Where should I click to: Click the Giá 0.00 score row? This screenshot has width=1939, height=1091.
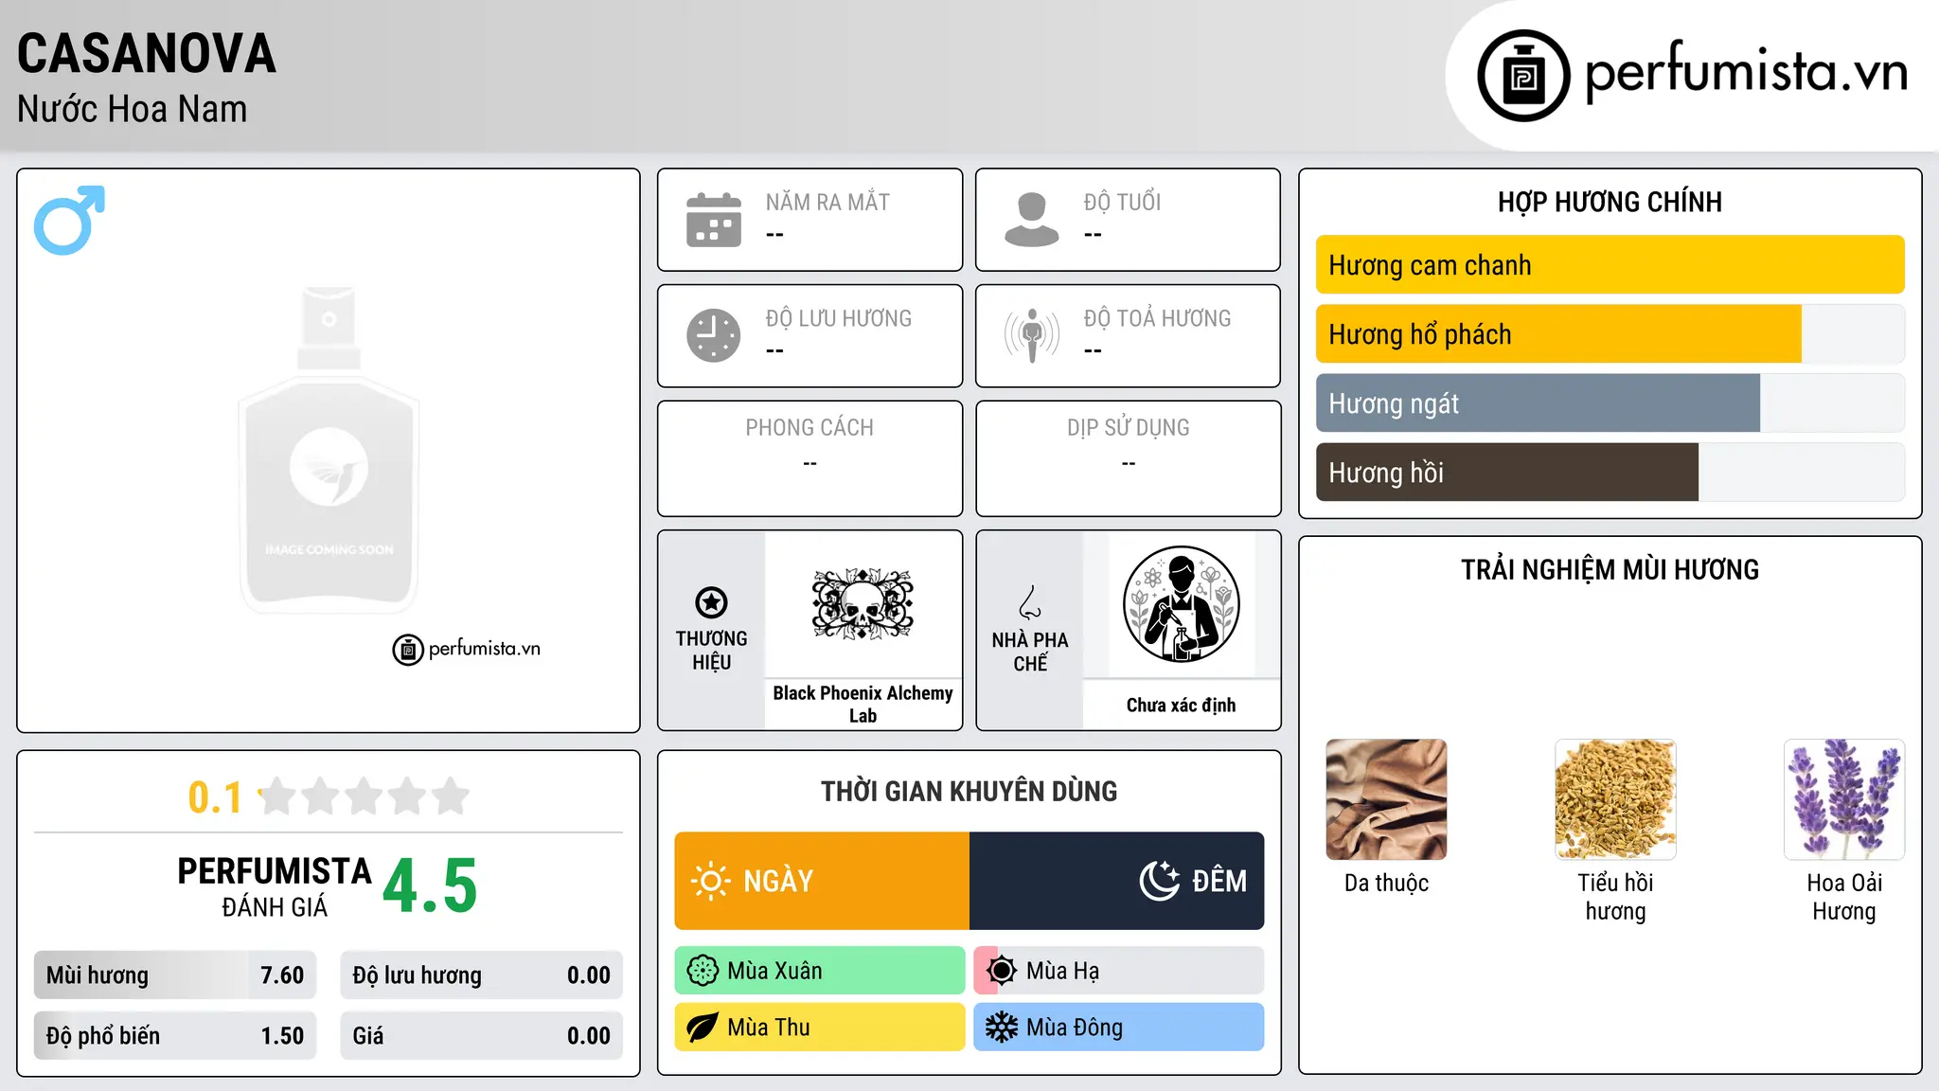(x=482, y=1036)
